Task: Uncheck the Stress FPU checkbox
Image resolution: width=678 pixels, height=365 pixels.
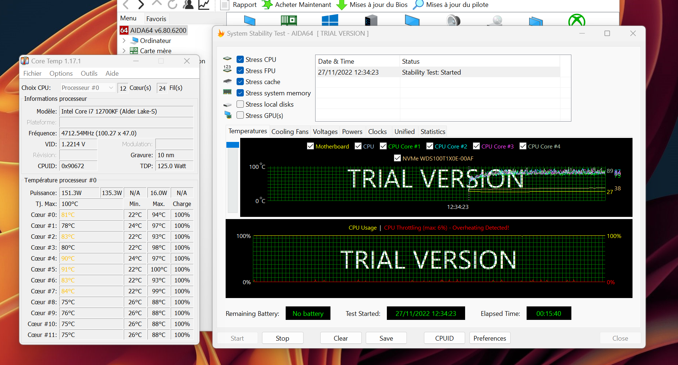Action: pos(240,71)
